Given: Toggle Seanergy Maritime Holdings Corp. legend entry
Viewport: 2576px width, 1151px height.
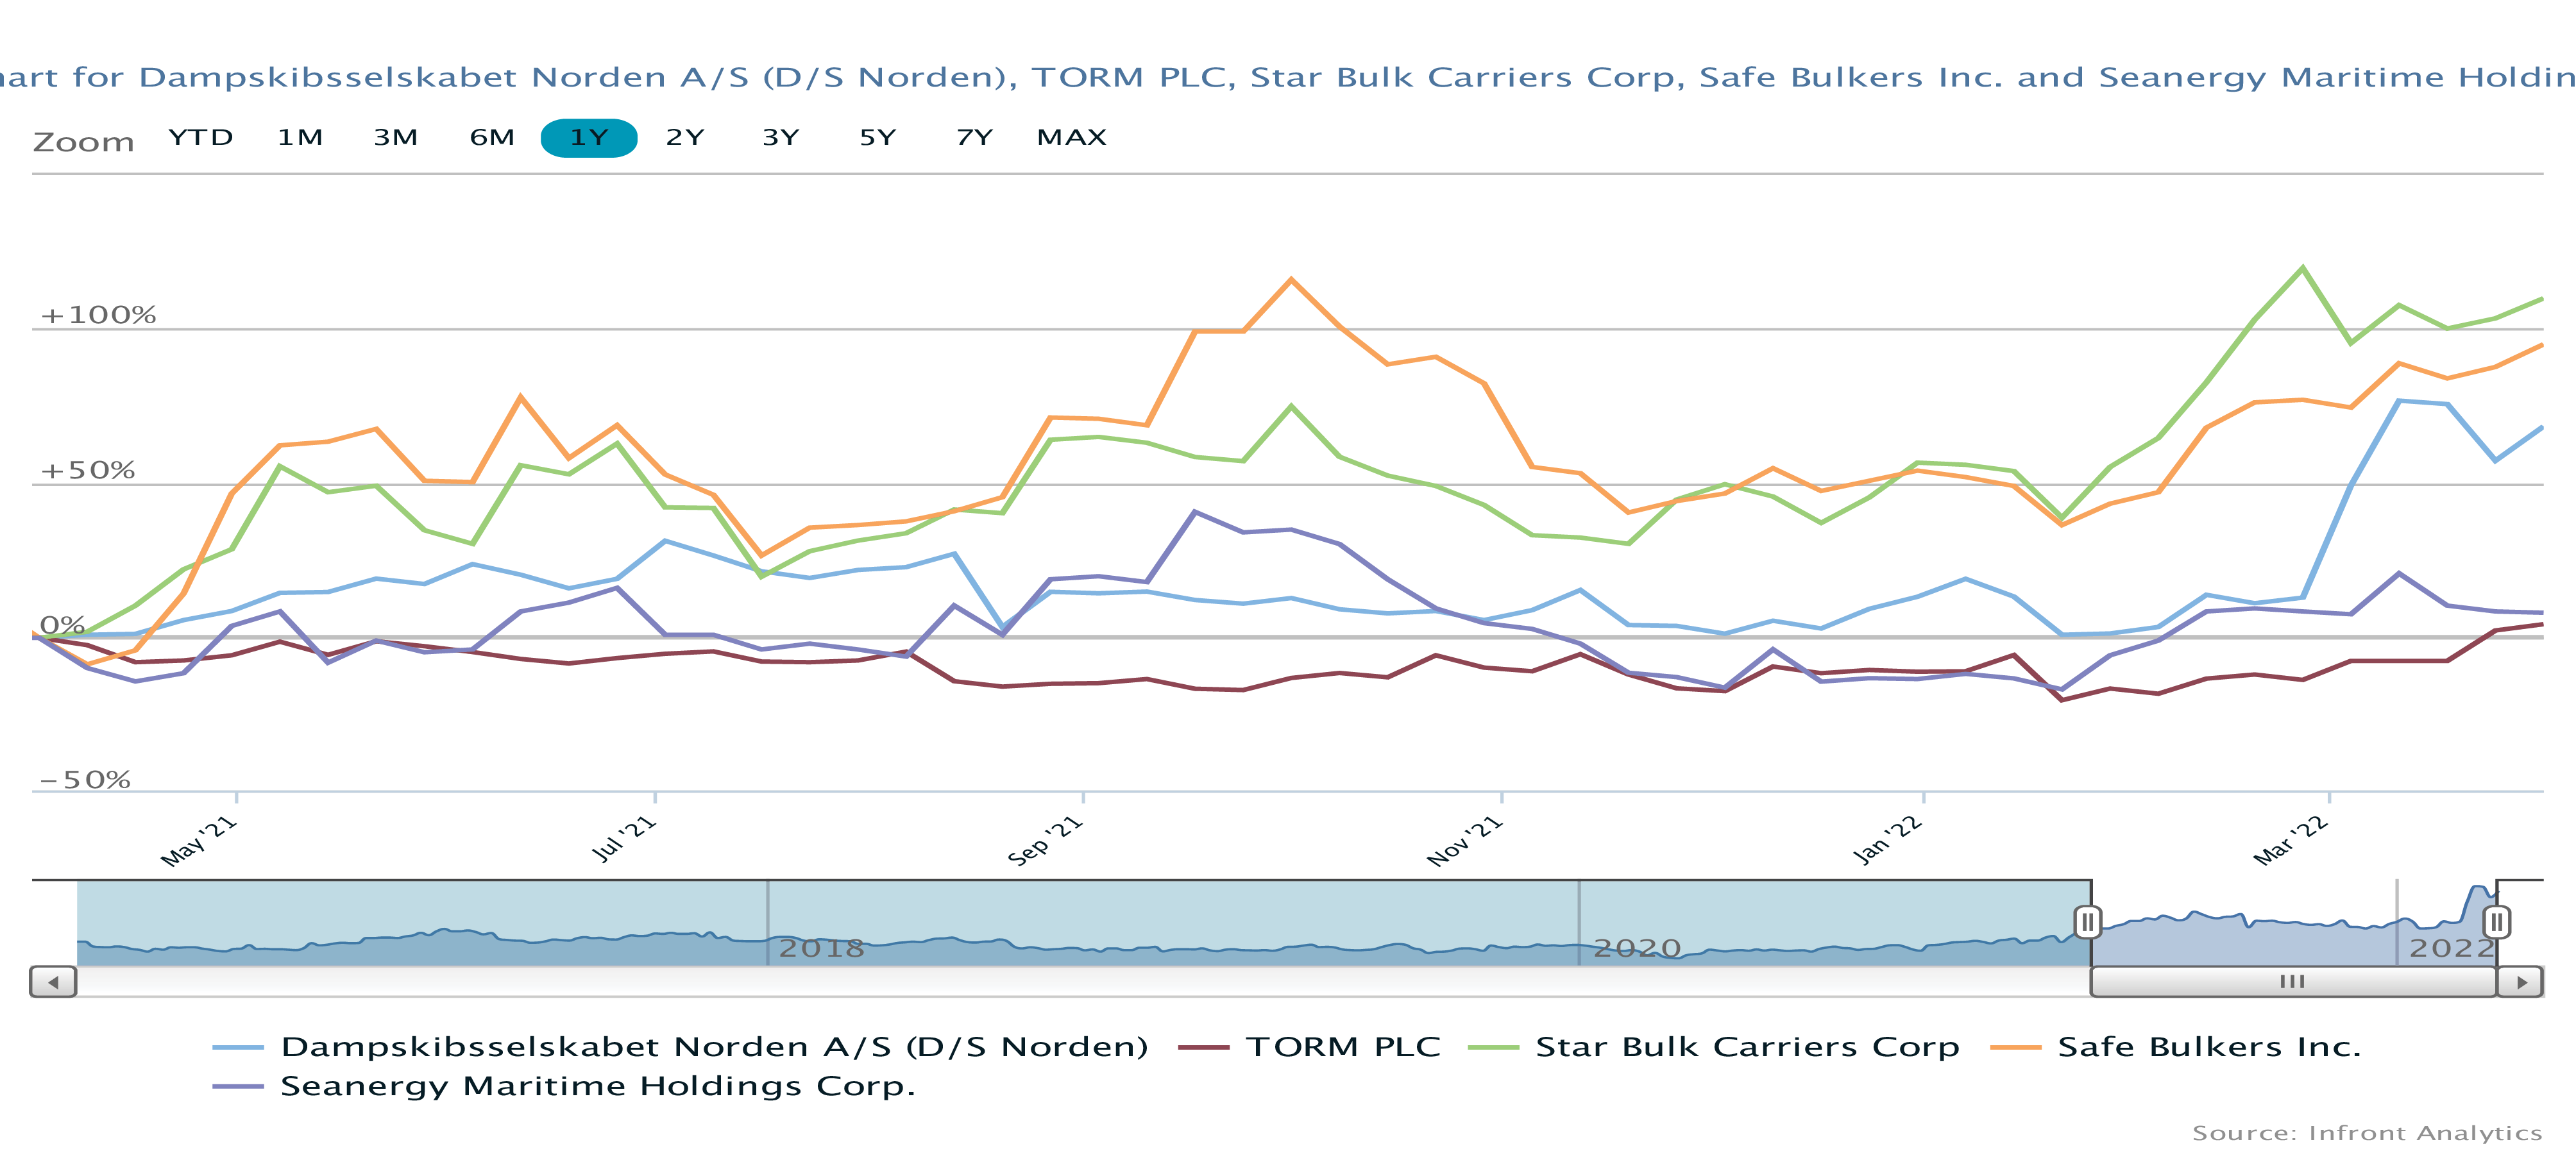Looking at the screenshot, I should pos(597,1086).
